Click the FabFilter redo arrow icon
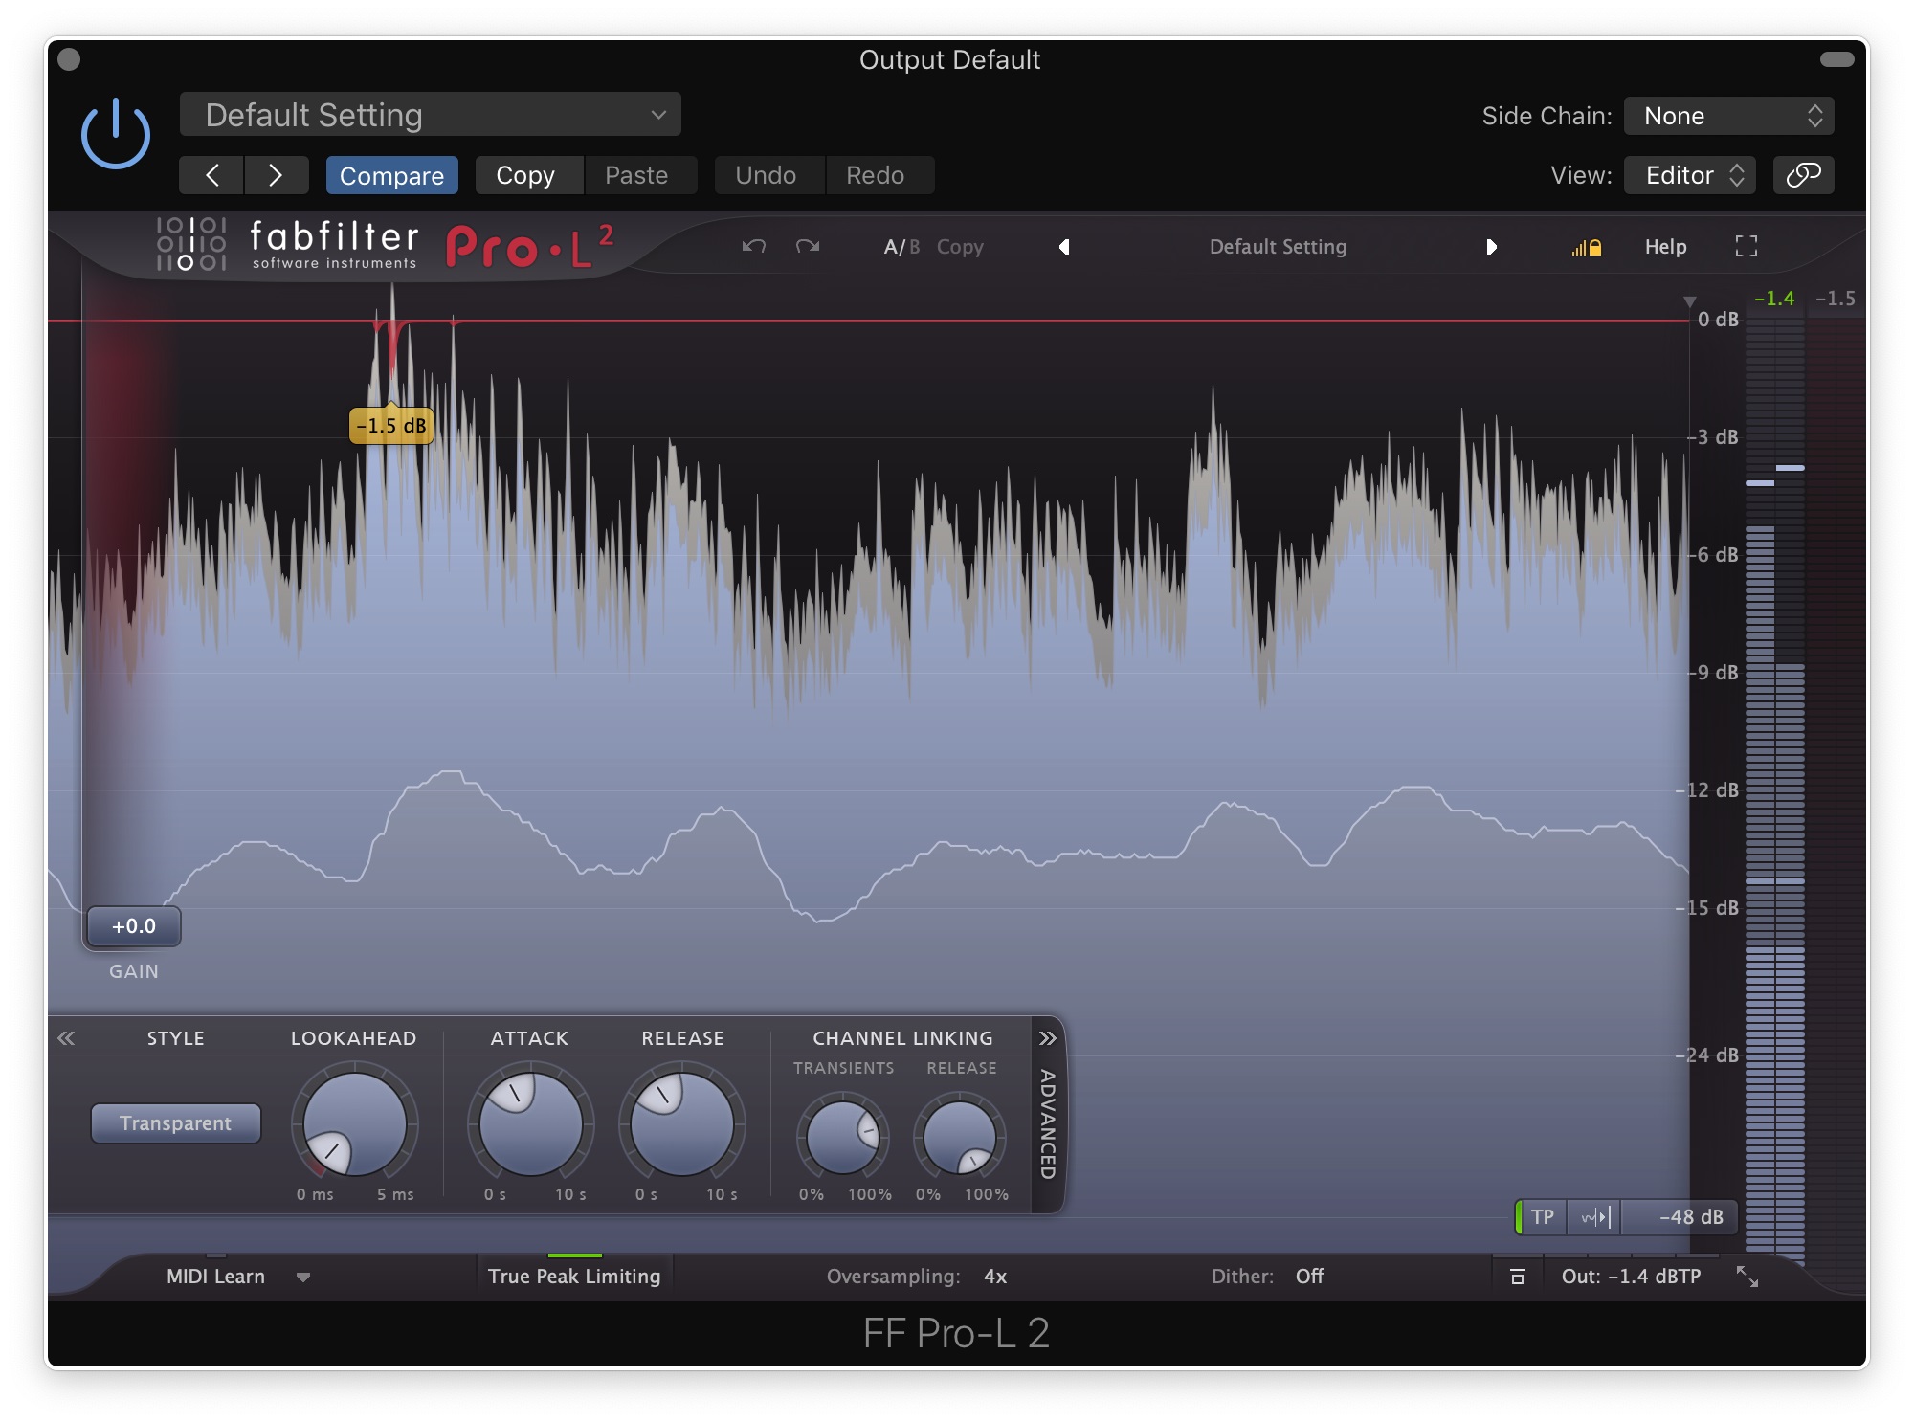This screenshot has width=1914, height=1422. 808,247
